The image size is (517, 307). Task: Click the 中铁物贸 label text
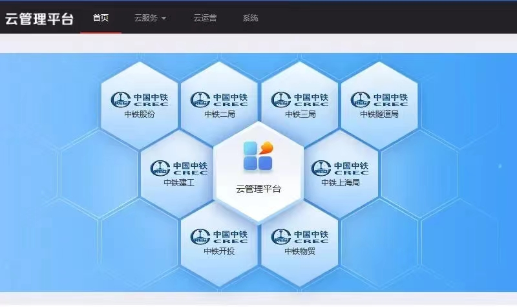pyautogui.click(x=300, y=251)
